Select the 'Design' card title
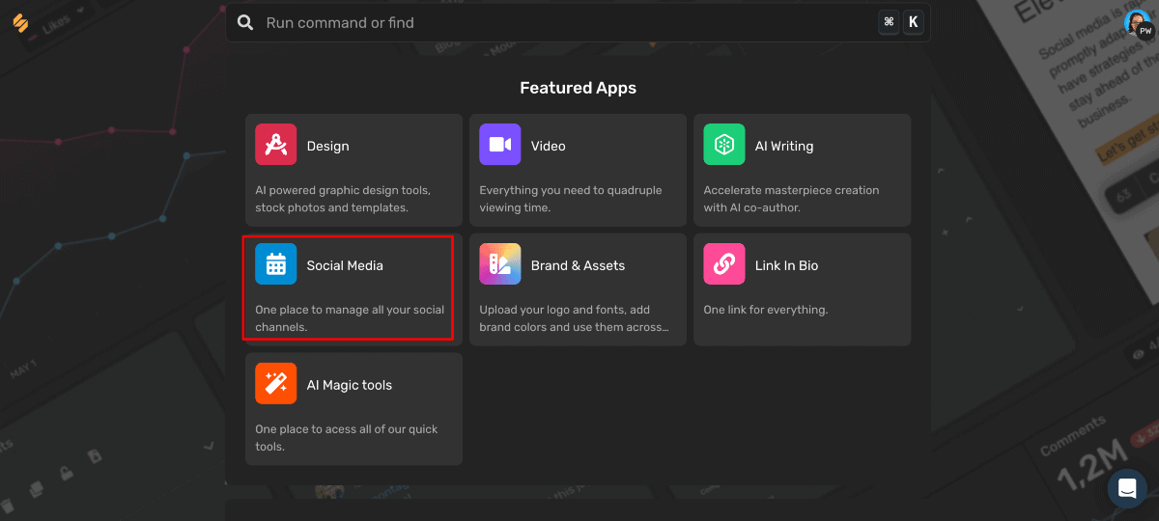The image size is (1159, 521). coord(327,147)
